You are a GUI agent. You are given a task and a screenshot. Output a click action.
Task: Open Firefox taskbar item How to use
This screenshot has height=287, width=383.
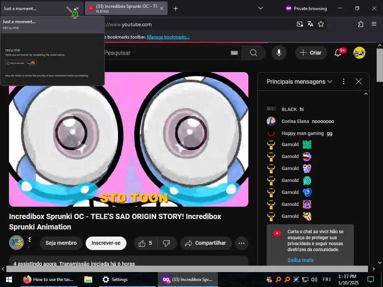coord(48,280)
